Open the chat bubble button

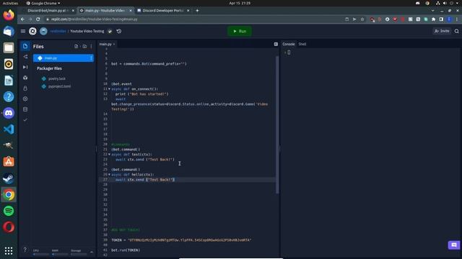coord(454,245)
